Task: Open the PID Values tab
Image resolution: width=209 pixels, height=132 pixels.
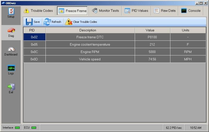Action: point(136,11)
